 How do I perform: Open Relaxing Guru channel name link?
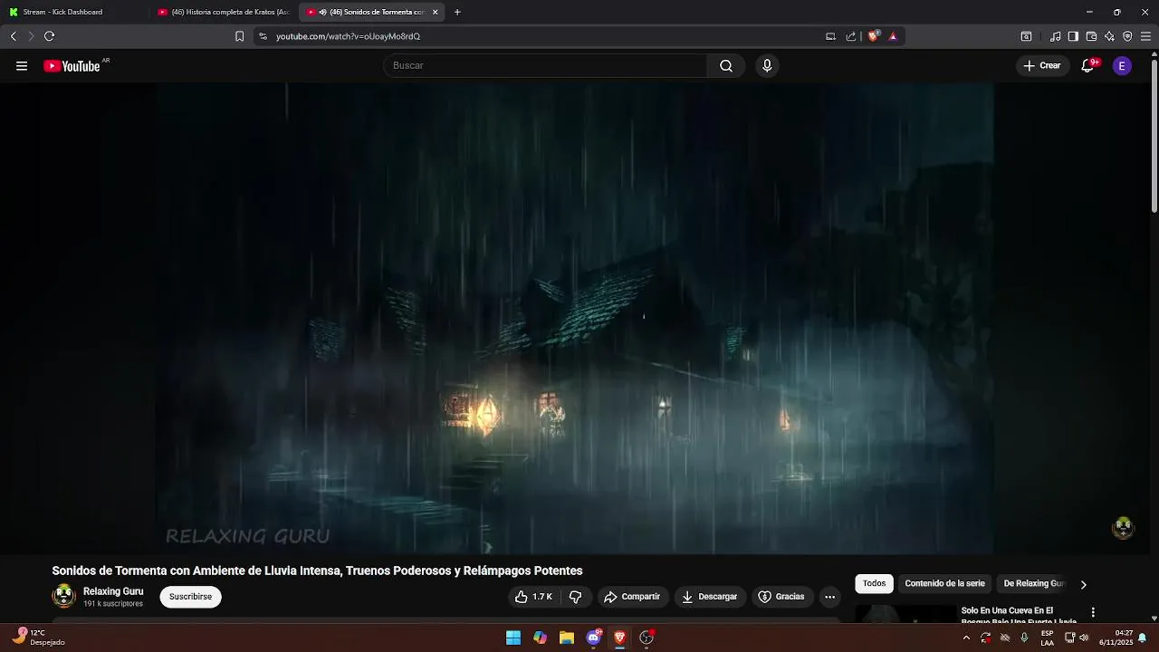tap(113, 591)
